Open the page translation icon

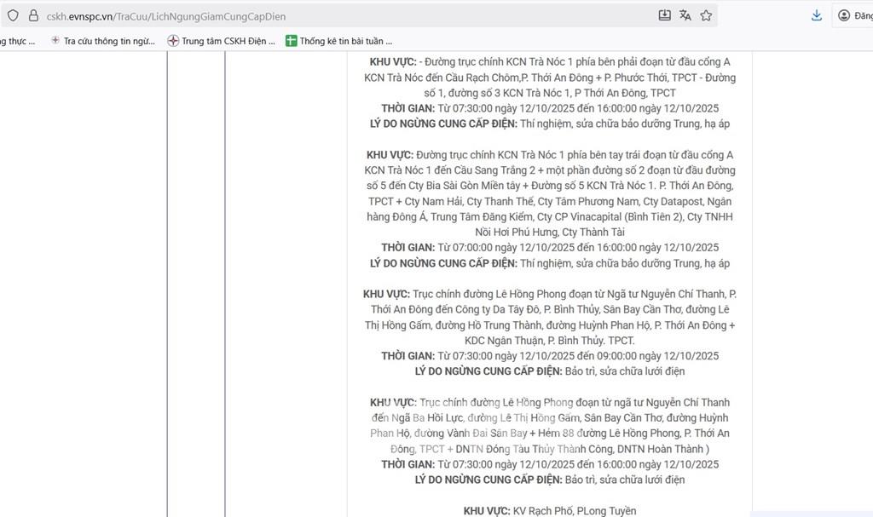click(685, 15)
